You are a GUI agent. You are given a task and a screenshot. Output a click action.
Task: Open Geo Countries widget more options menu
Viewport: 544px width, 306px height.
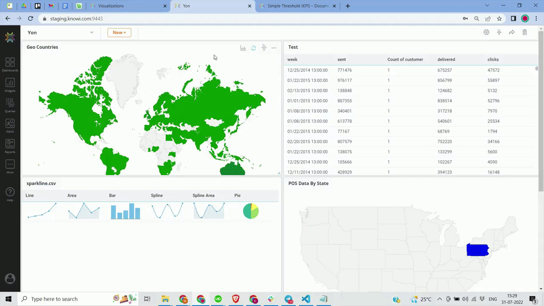click(274, 48)
